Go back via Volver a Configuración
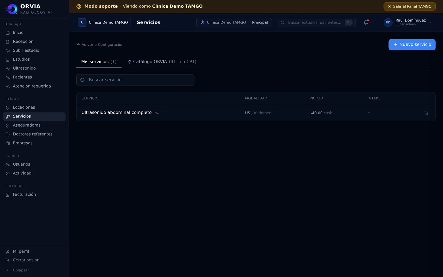Screen dimensions: 443x277 100,45
